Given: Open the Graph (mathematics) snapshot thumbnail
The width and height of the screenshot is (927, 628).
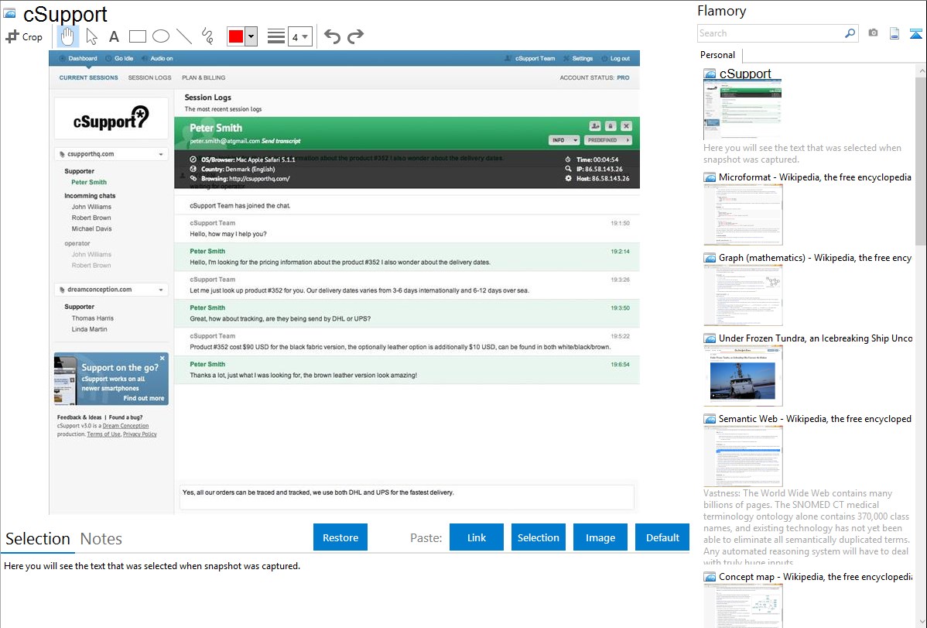Looking at the screenshot, I should point(743,295).
